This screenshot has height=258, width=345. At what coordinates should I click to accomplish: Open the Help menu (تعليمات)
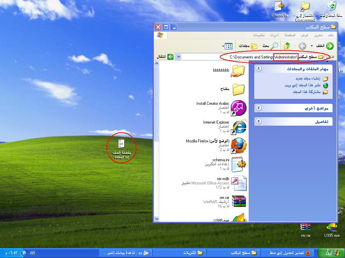coord(259,35)
